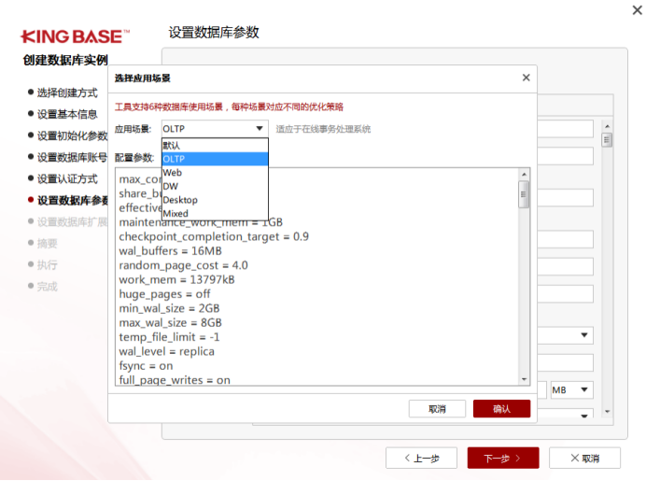Select the 设置基本信息 wizard step
This screenshot has height=481, width=646.
click(67, 114)
